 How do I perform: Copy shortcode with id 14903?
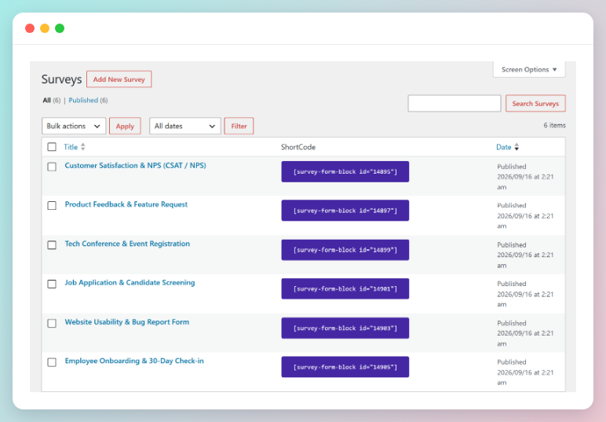pyautogui.click(x=345, y=328)
